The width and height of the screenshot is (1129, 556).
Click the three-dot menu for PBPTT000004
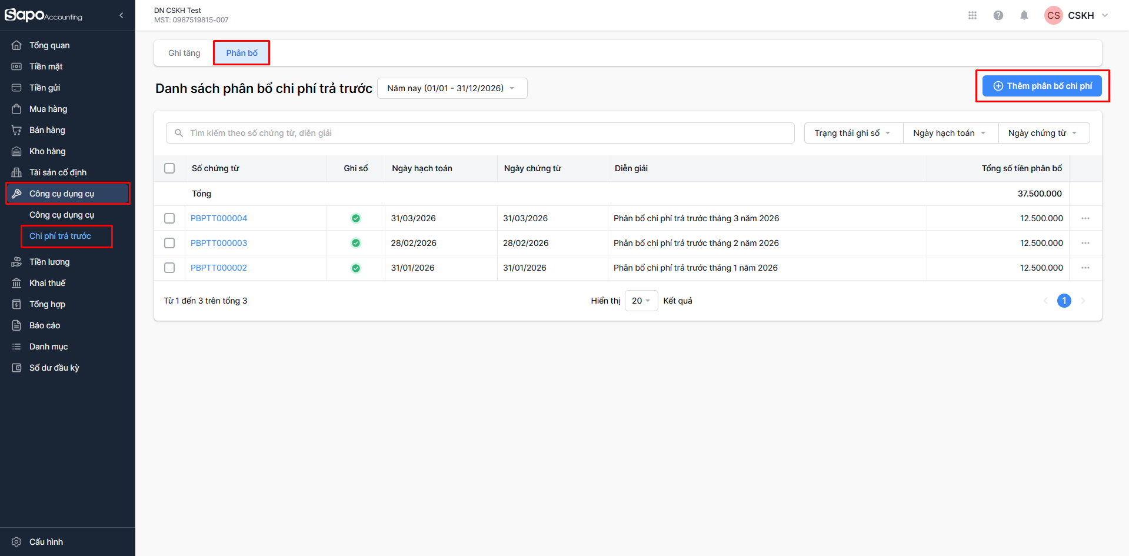click(x=1085, y=218)
